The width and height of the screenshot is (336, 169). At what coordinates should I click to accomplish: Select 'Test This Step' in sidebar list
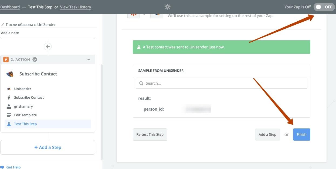point(48,124)
